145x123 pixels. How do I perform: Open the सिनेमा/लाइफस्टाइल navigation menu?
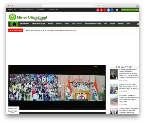click(x=39, y=24)
